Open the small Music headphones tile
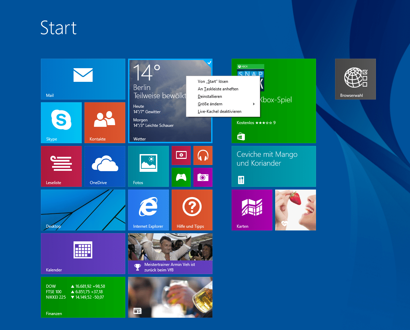This screenshot has width=410, height=330. [203, 155]
